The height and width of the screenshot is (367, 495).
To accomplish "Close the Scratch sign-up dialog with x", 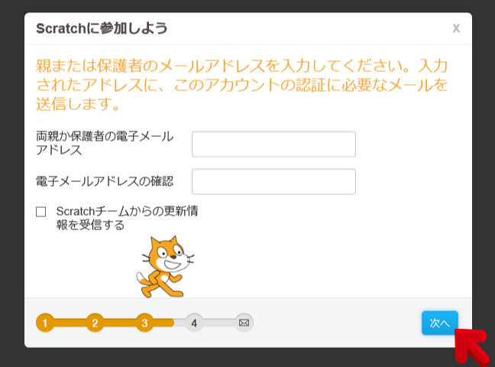I will pyautogui.click(x=456, y=28).
